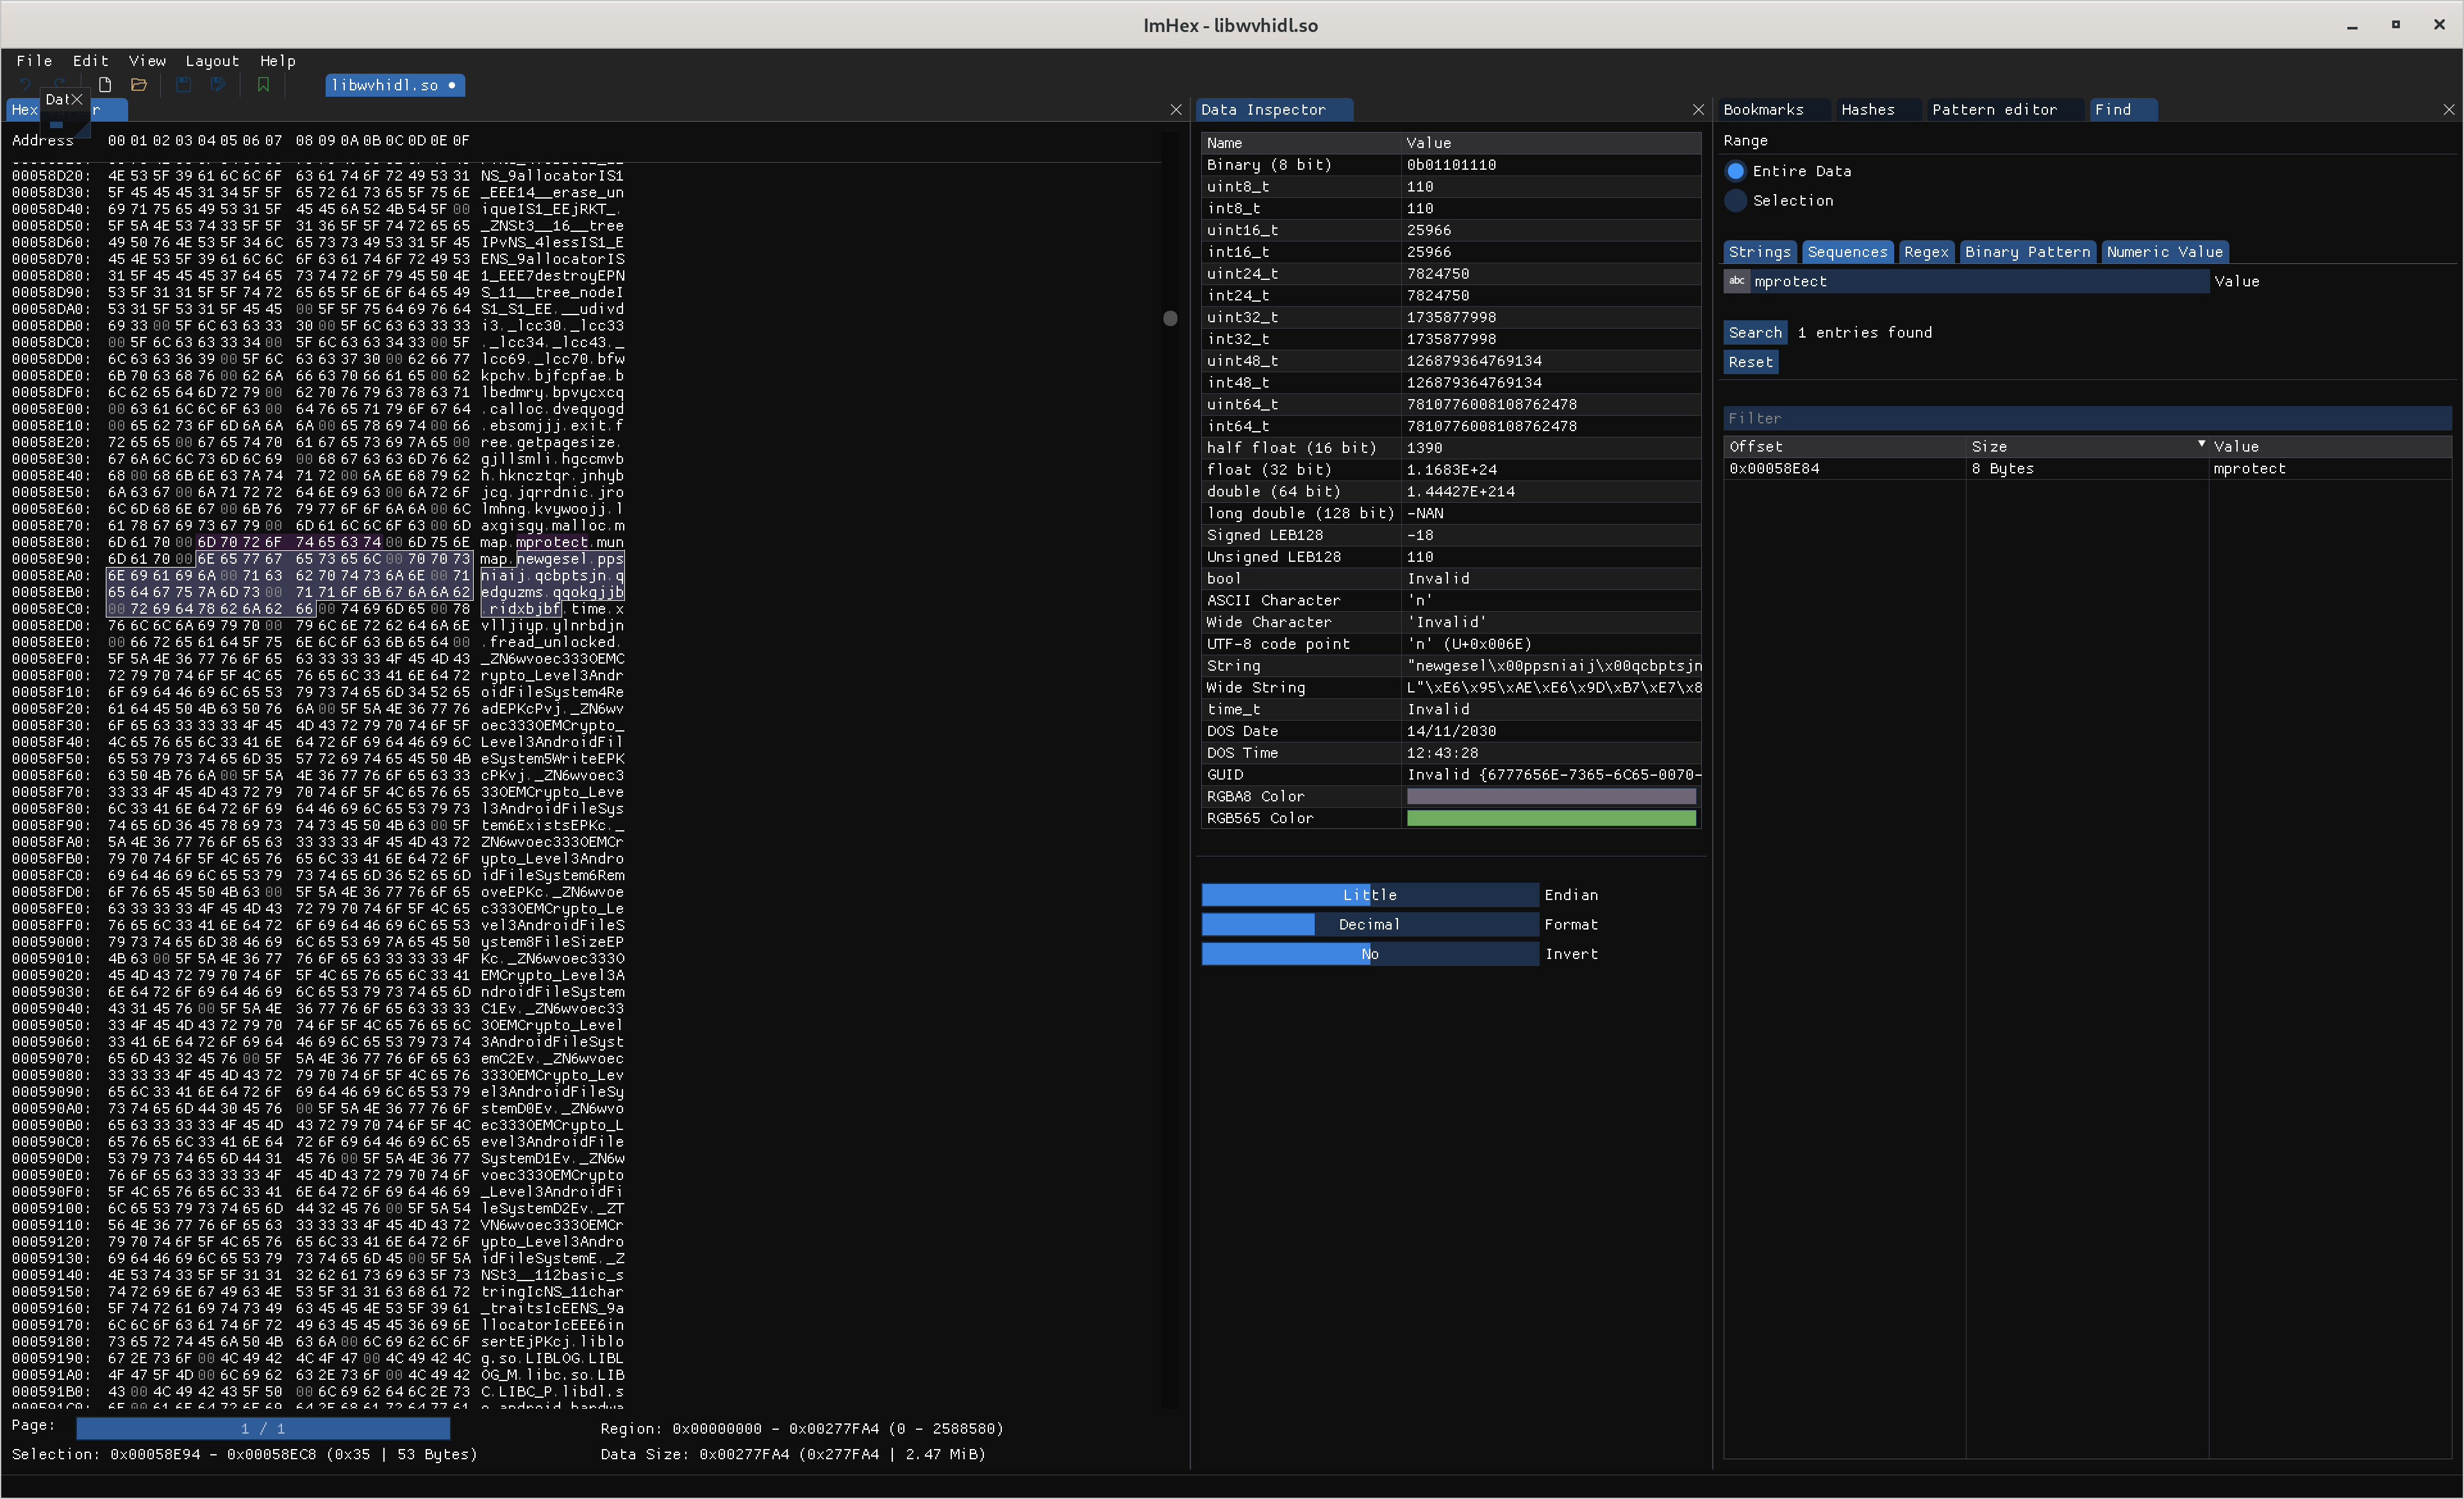Image resolution: width=2464 pixels, height=1499 pixels.
Task: Change the Endian setting slider
Action: coord(1369,896)
